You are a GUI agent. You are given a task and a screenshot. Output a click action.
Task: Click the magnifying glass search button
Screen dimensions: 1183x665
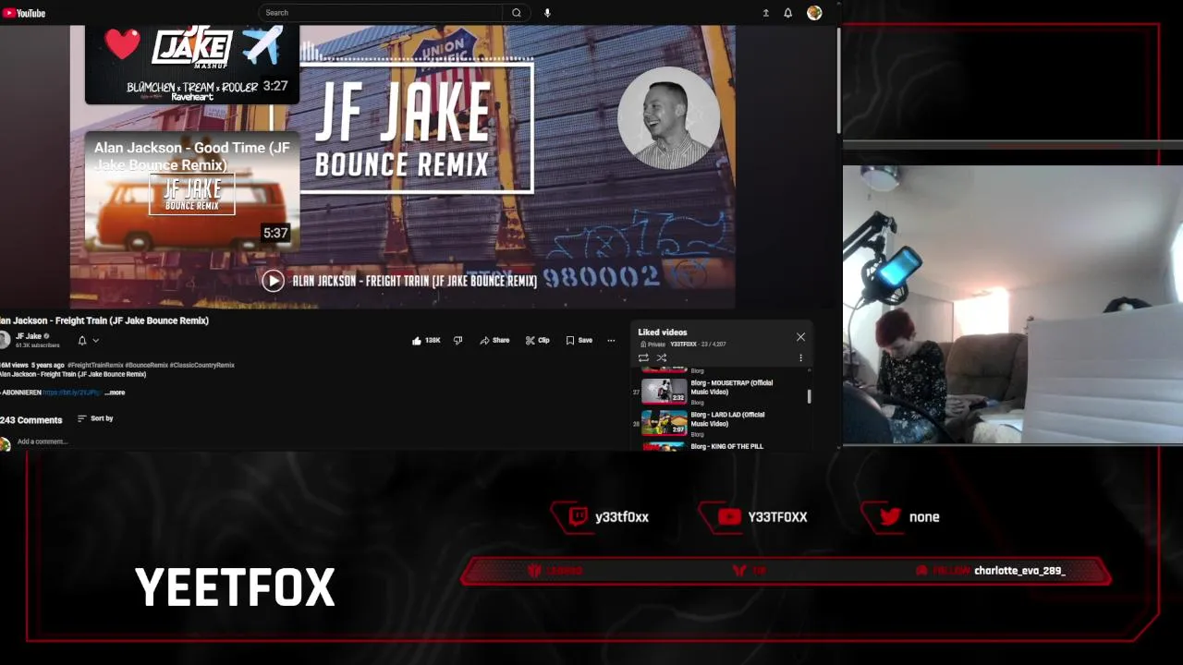click(517, 13)
